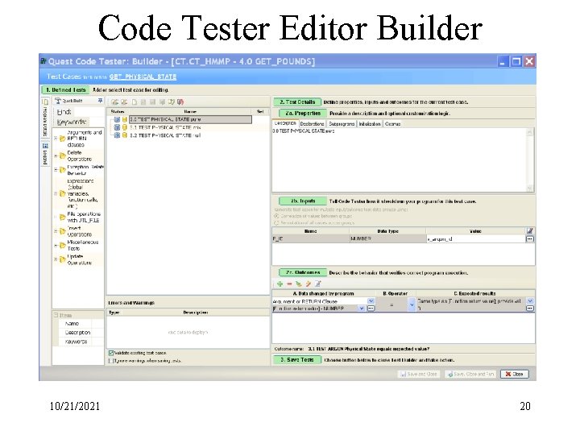Click the 1. Defined Tests step button

(x=66, y=90)
